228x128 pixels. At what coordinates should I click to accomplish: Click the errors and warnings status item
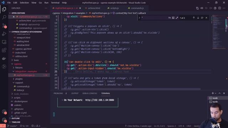[36, 126]
